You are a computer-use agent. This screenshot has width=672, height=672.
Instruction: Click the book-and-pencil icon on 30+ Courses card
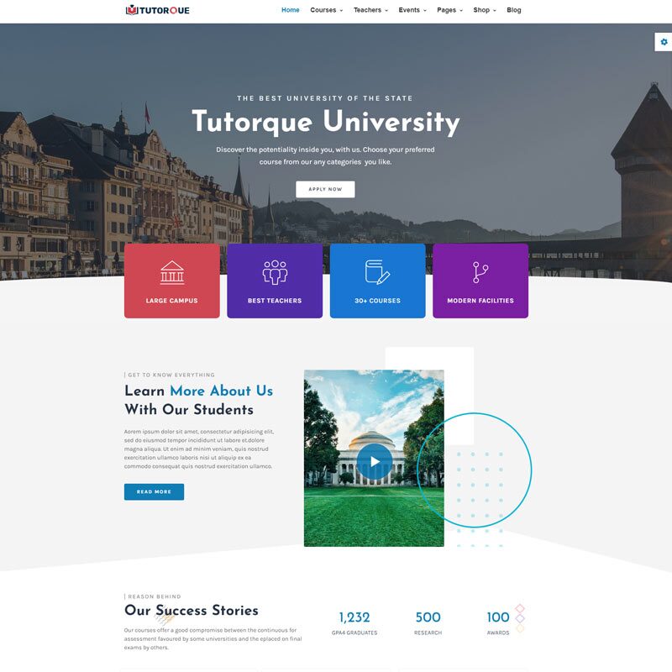(377, 270)
